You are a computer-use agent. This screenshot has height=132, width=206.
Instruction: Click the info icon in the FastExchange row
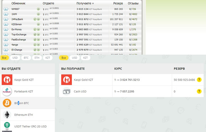[6, 40]
